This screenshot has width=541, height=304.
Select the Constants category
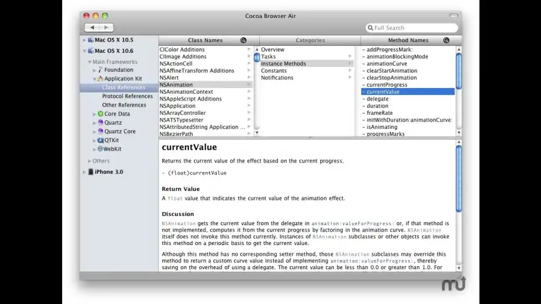point(274,71)
